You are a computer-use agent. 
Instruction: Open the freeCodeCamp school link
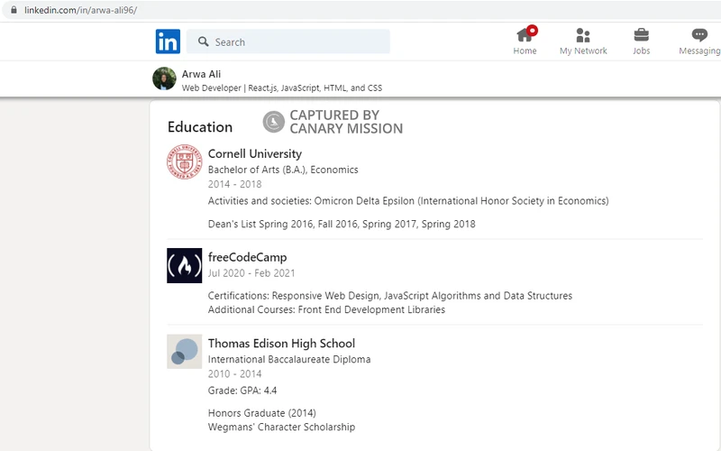(x=247, y=257)
